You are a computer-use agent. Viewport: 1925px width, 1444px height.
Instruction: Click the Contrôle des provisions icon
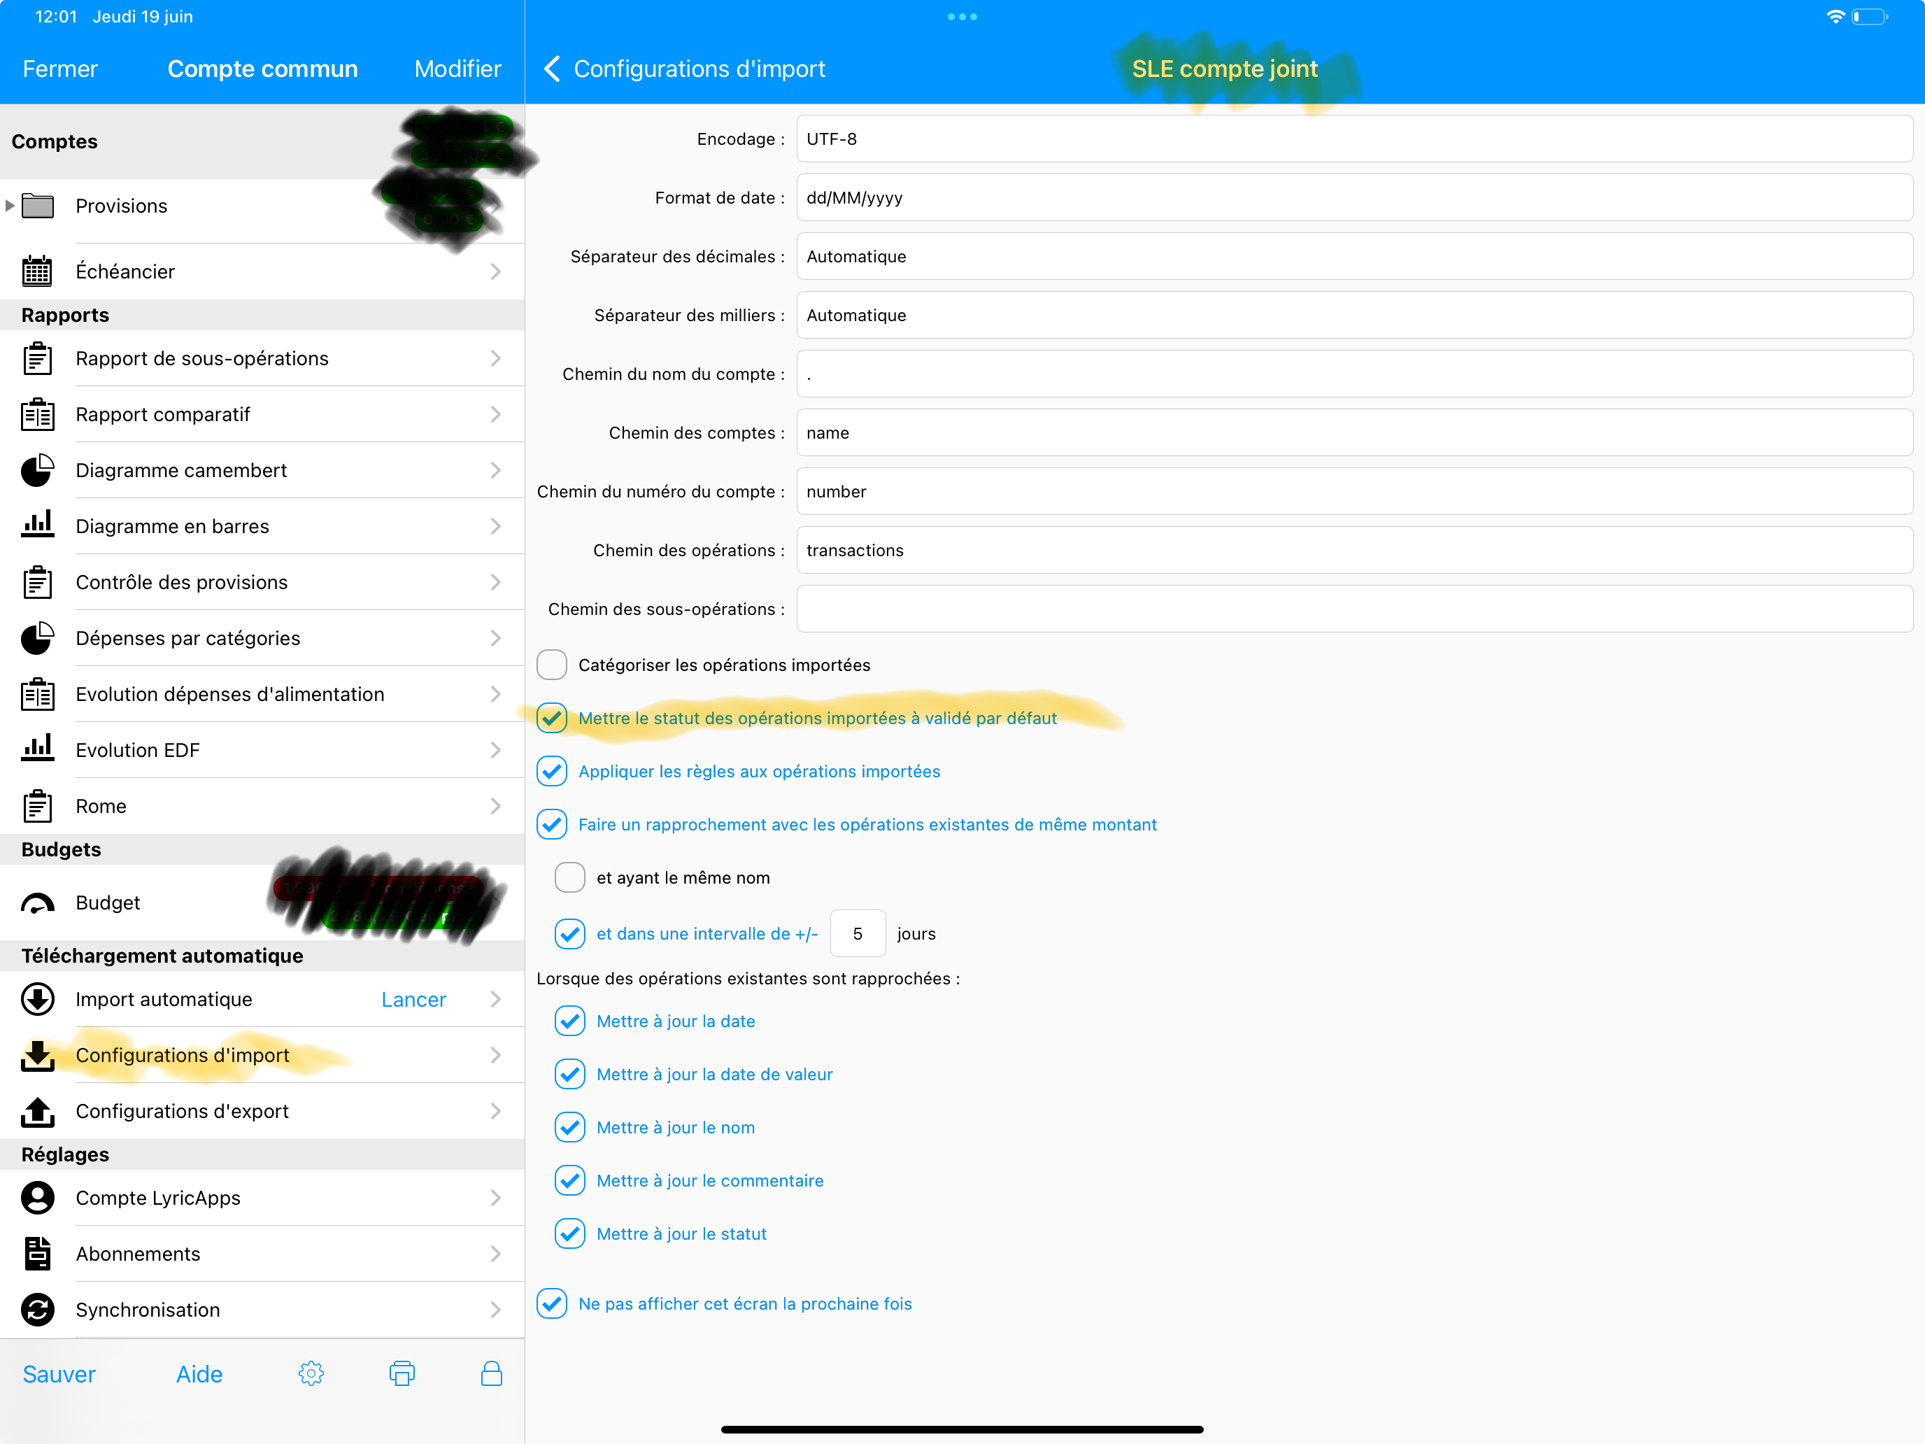click(x=37, y=582)
